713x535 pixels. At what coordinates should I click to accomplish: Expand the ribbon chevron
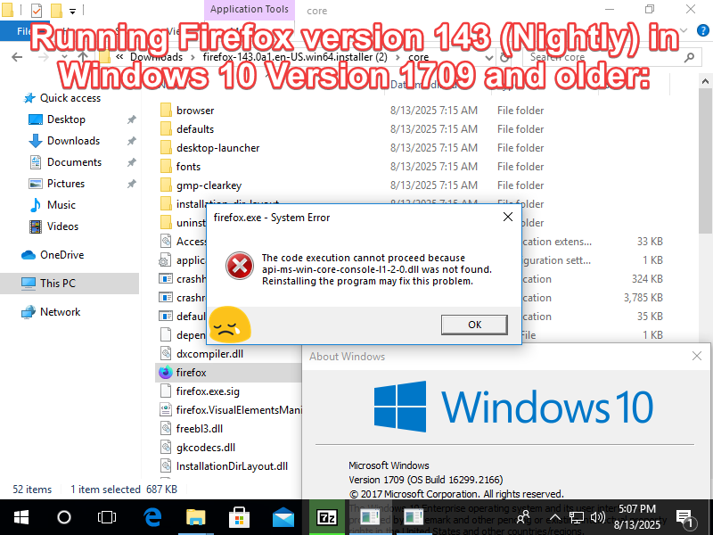coord(684,30)
